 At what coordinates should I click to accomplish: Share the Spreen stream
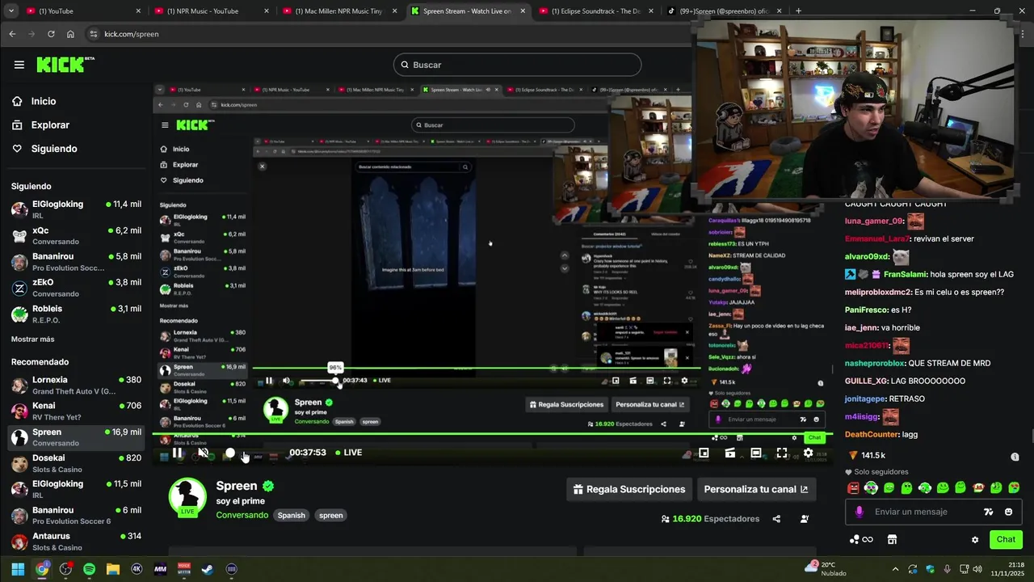tap(776, 519)
